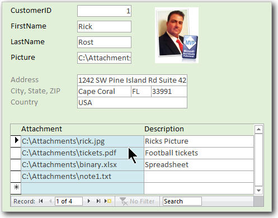Click C:\Attachments\note1.txt attachment cell
Image resolution: width=278 pixels, height=218 pixels.
82,177
